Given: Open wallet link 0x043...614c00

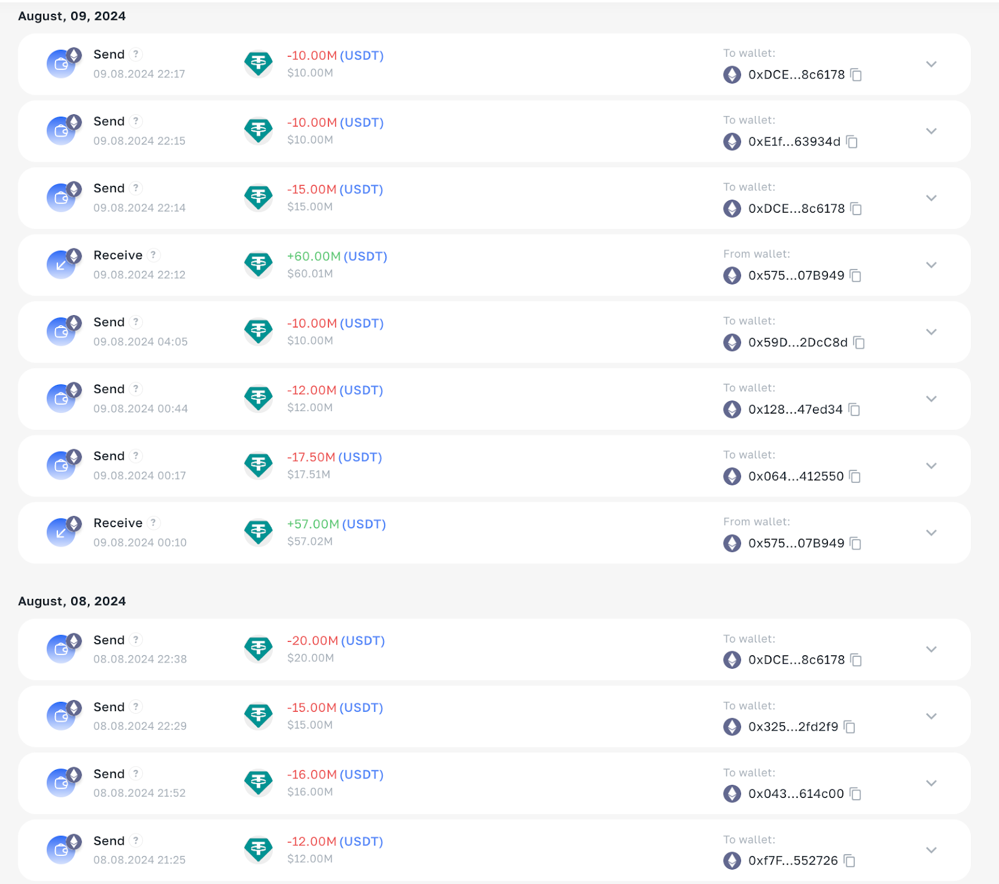Looking at the screenshot, I should (796, 794).
